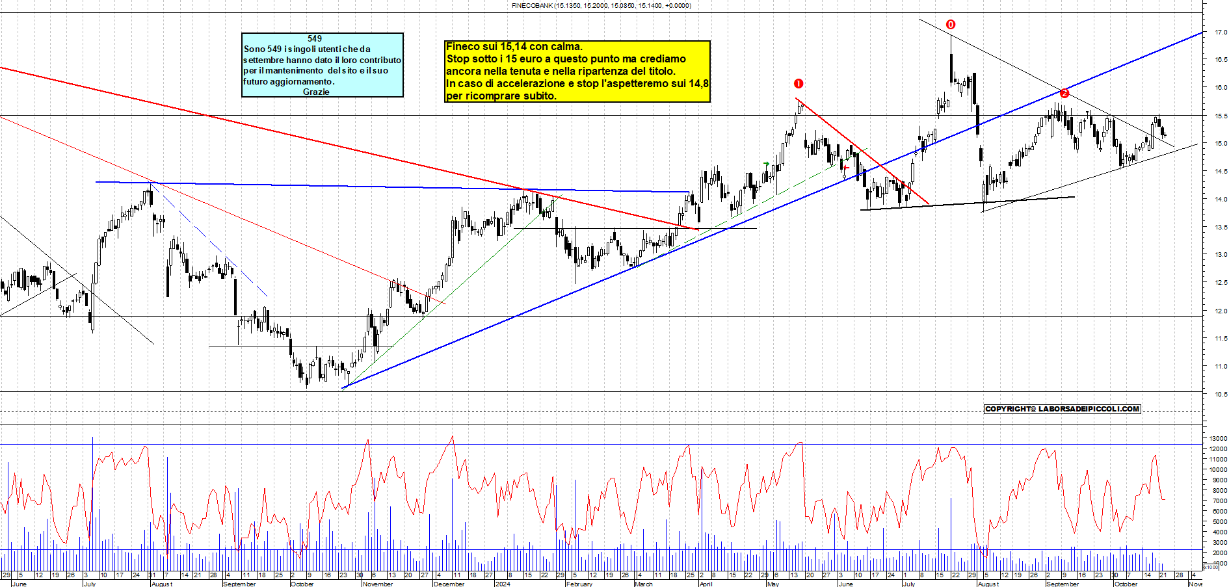Click the yellow 'Fineco sui 15,14 con calma' note
1229x587 pixels.
click(577, 71)
